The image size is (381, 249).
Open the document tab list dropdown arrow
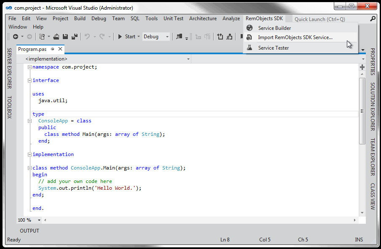click(363, 50)
